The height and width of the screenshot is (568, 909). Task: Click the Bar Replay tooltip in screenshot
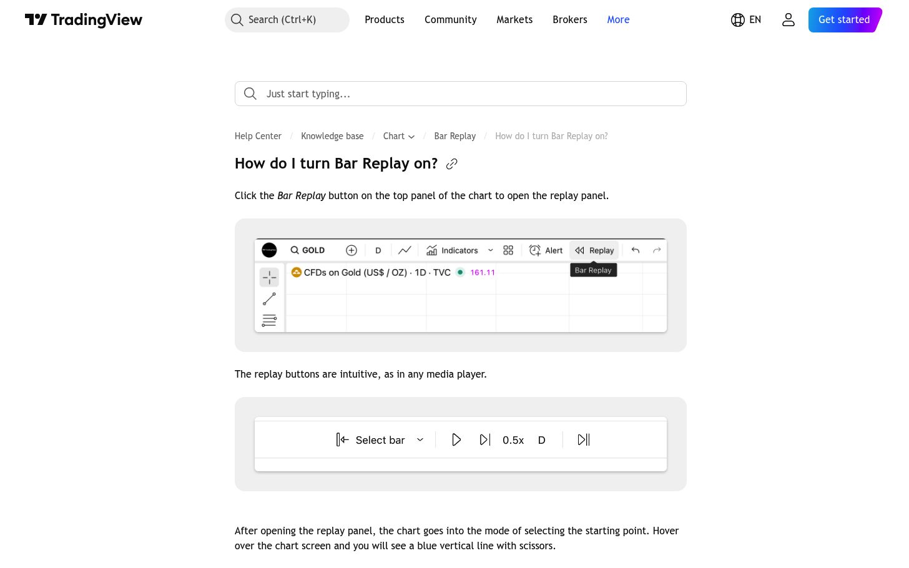[x=593, y=270]
